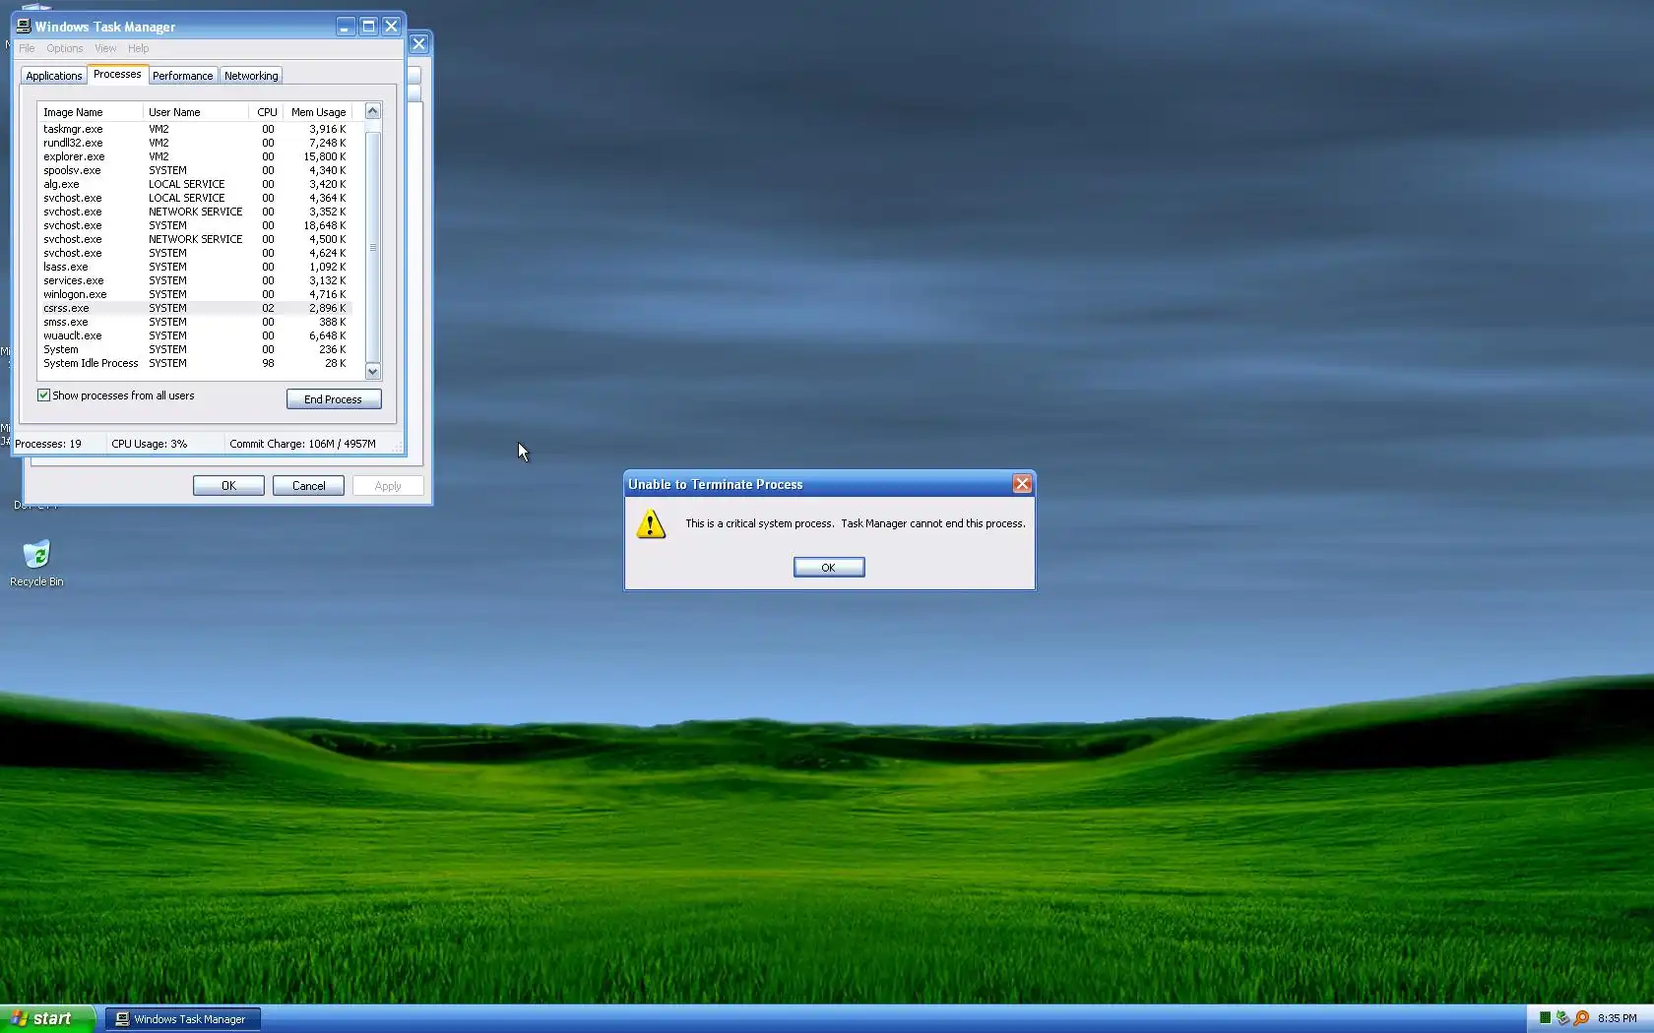
Task: Select the spoolsv.exe process row
Action: click(x=195, y=170)
